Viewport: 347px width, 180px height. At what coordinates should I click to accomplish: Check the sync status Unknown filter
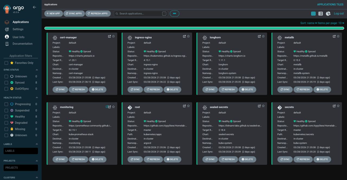click(x=6, y=76)
